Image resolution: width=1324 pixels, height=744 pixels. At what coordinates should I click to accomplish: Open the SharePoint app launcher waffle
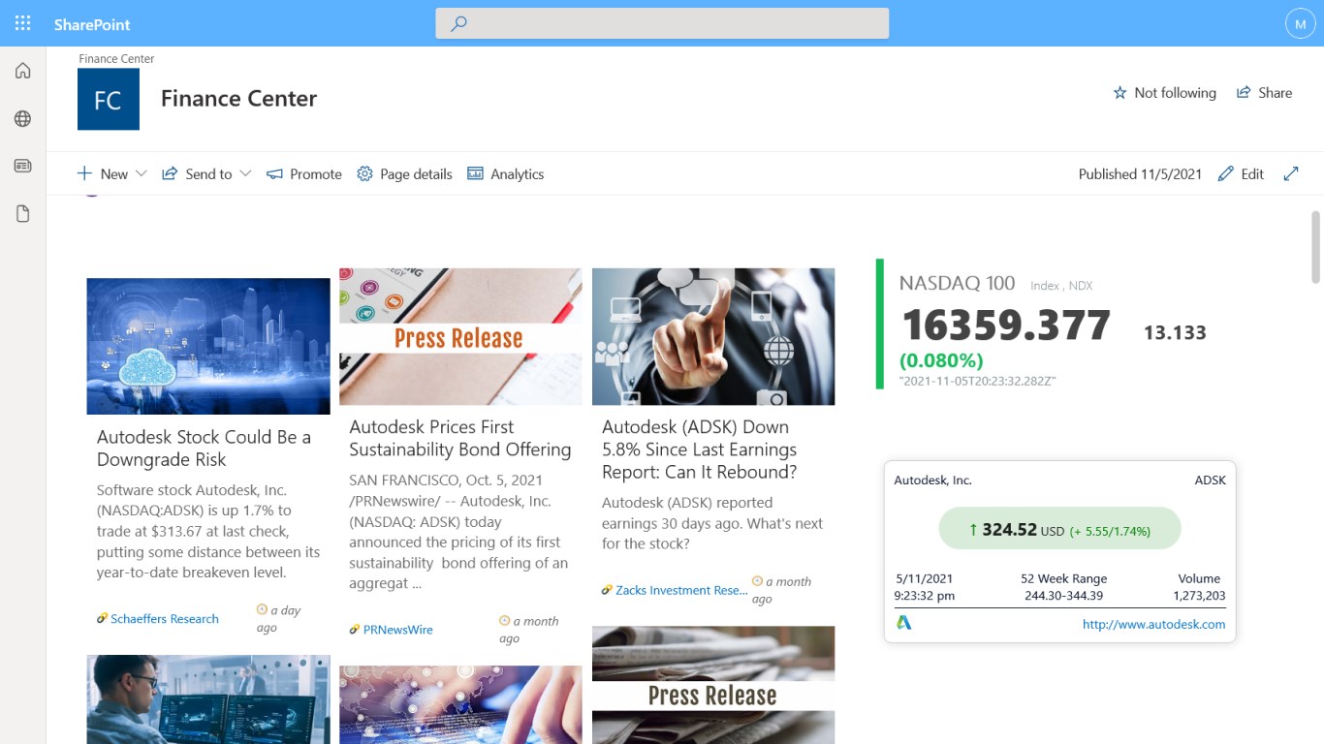pos(23,23)
